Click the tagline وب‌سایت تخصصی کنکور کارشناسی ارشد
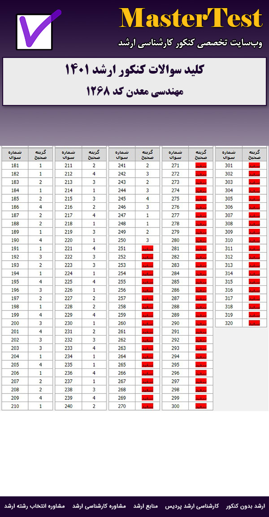 click(x=190, y=43)
